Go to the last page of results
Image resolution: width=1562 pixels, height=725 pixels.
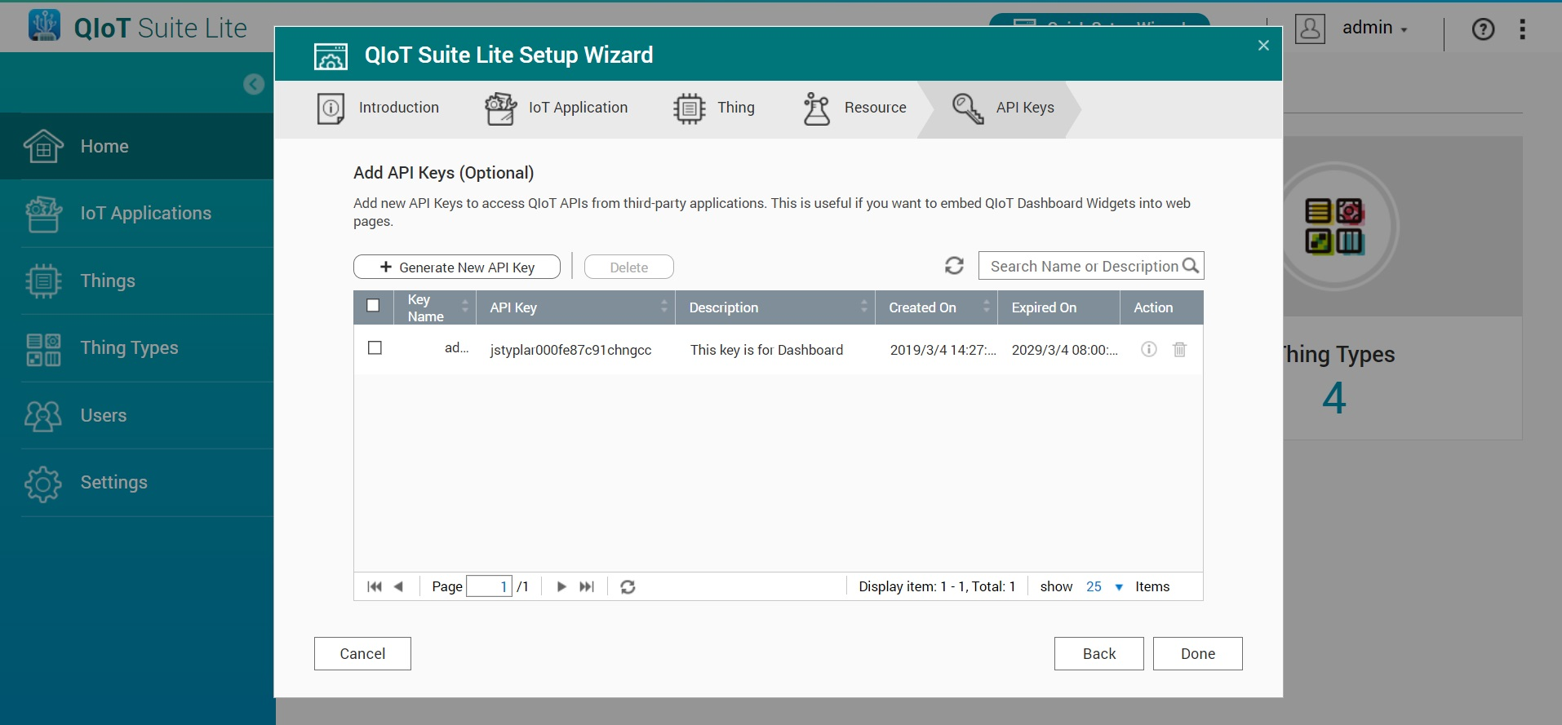click(x=587, y=586)
